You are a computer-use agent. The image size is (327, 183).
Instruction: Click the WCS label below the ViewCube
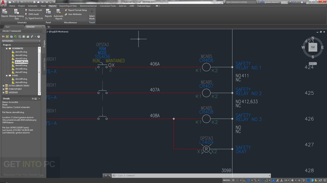(312, 64)
